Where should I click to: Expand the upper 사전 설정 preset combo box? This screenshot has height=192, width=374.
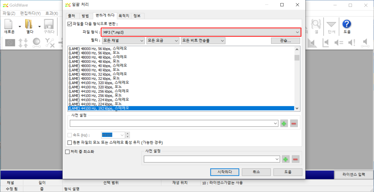pos(276,123)
